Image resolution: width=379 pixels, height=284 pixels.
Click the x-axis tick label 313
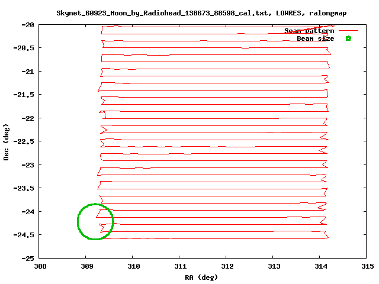[274, 266]
